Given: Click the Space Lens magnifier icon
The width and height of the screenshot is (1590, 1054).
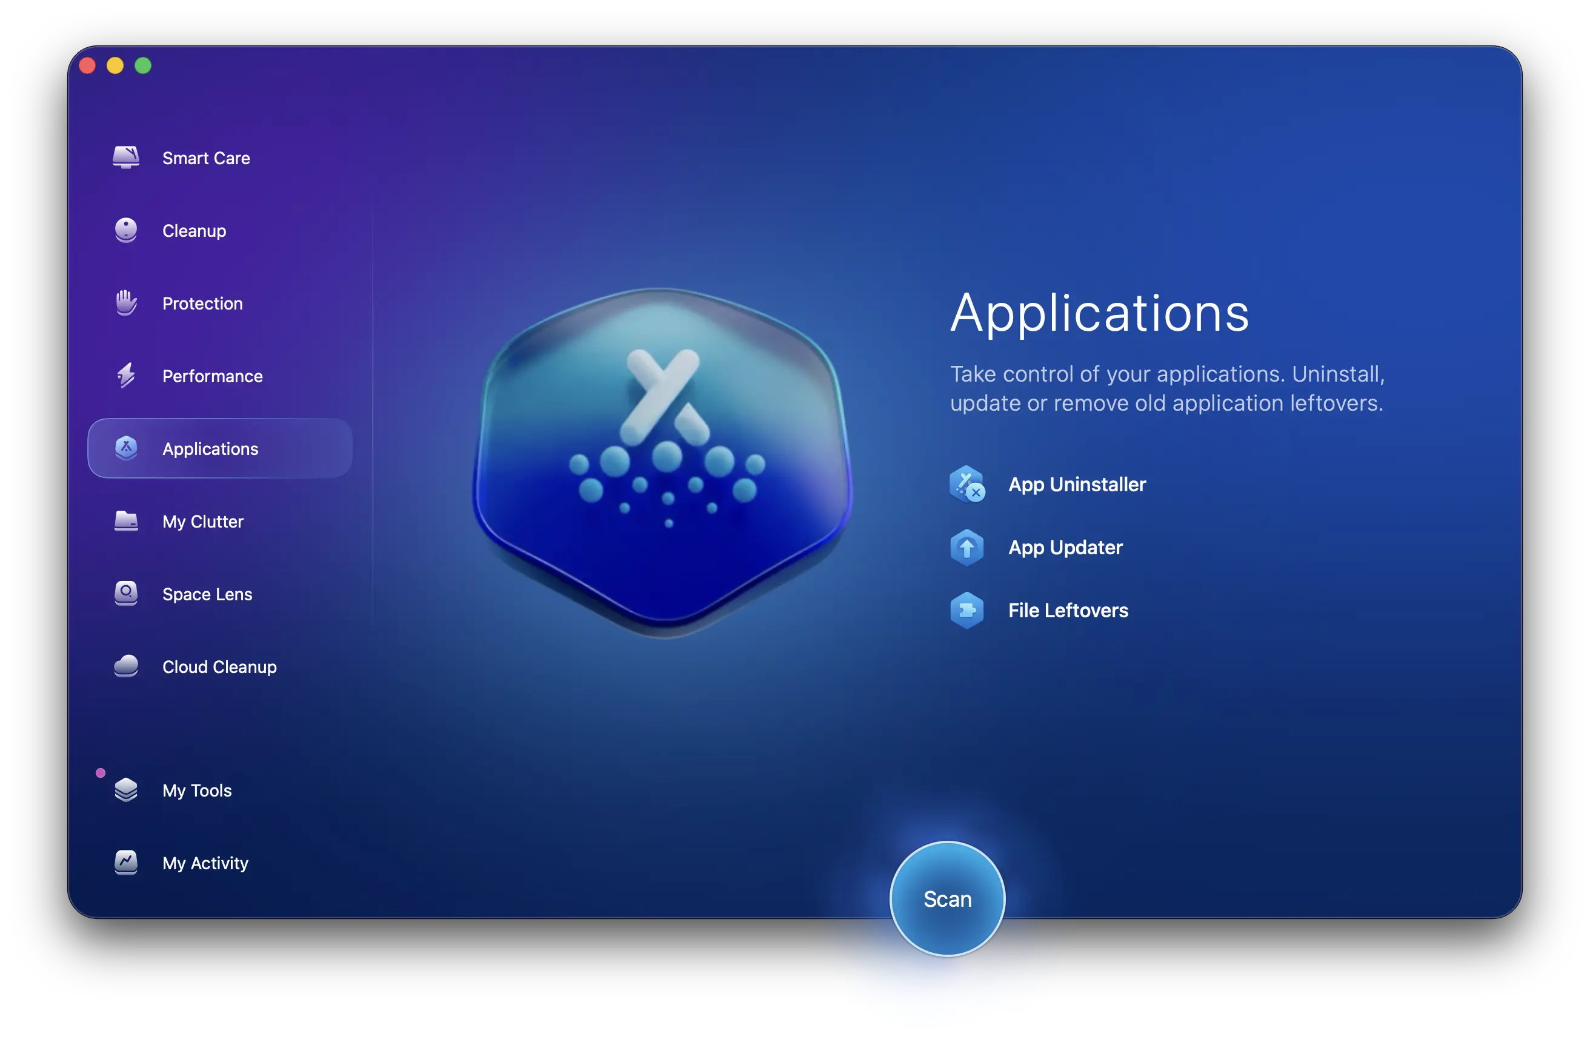Looking at the screenshot, I should point(125,594).
